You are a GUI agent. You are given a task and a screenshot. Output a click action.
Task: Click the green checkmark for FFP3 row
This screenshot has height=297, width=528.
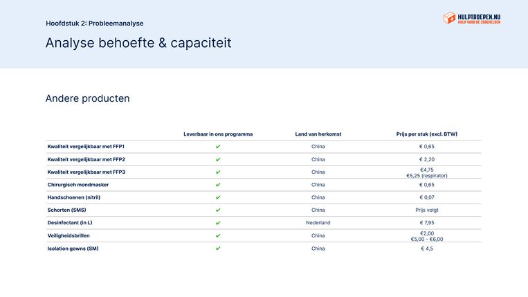click(218, 172)
